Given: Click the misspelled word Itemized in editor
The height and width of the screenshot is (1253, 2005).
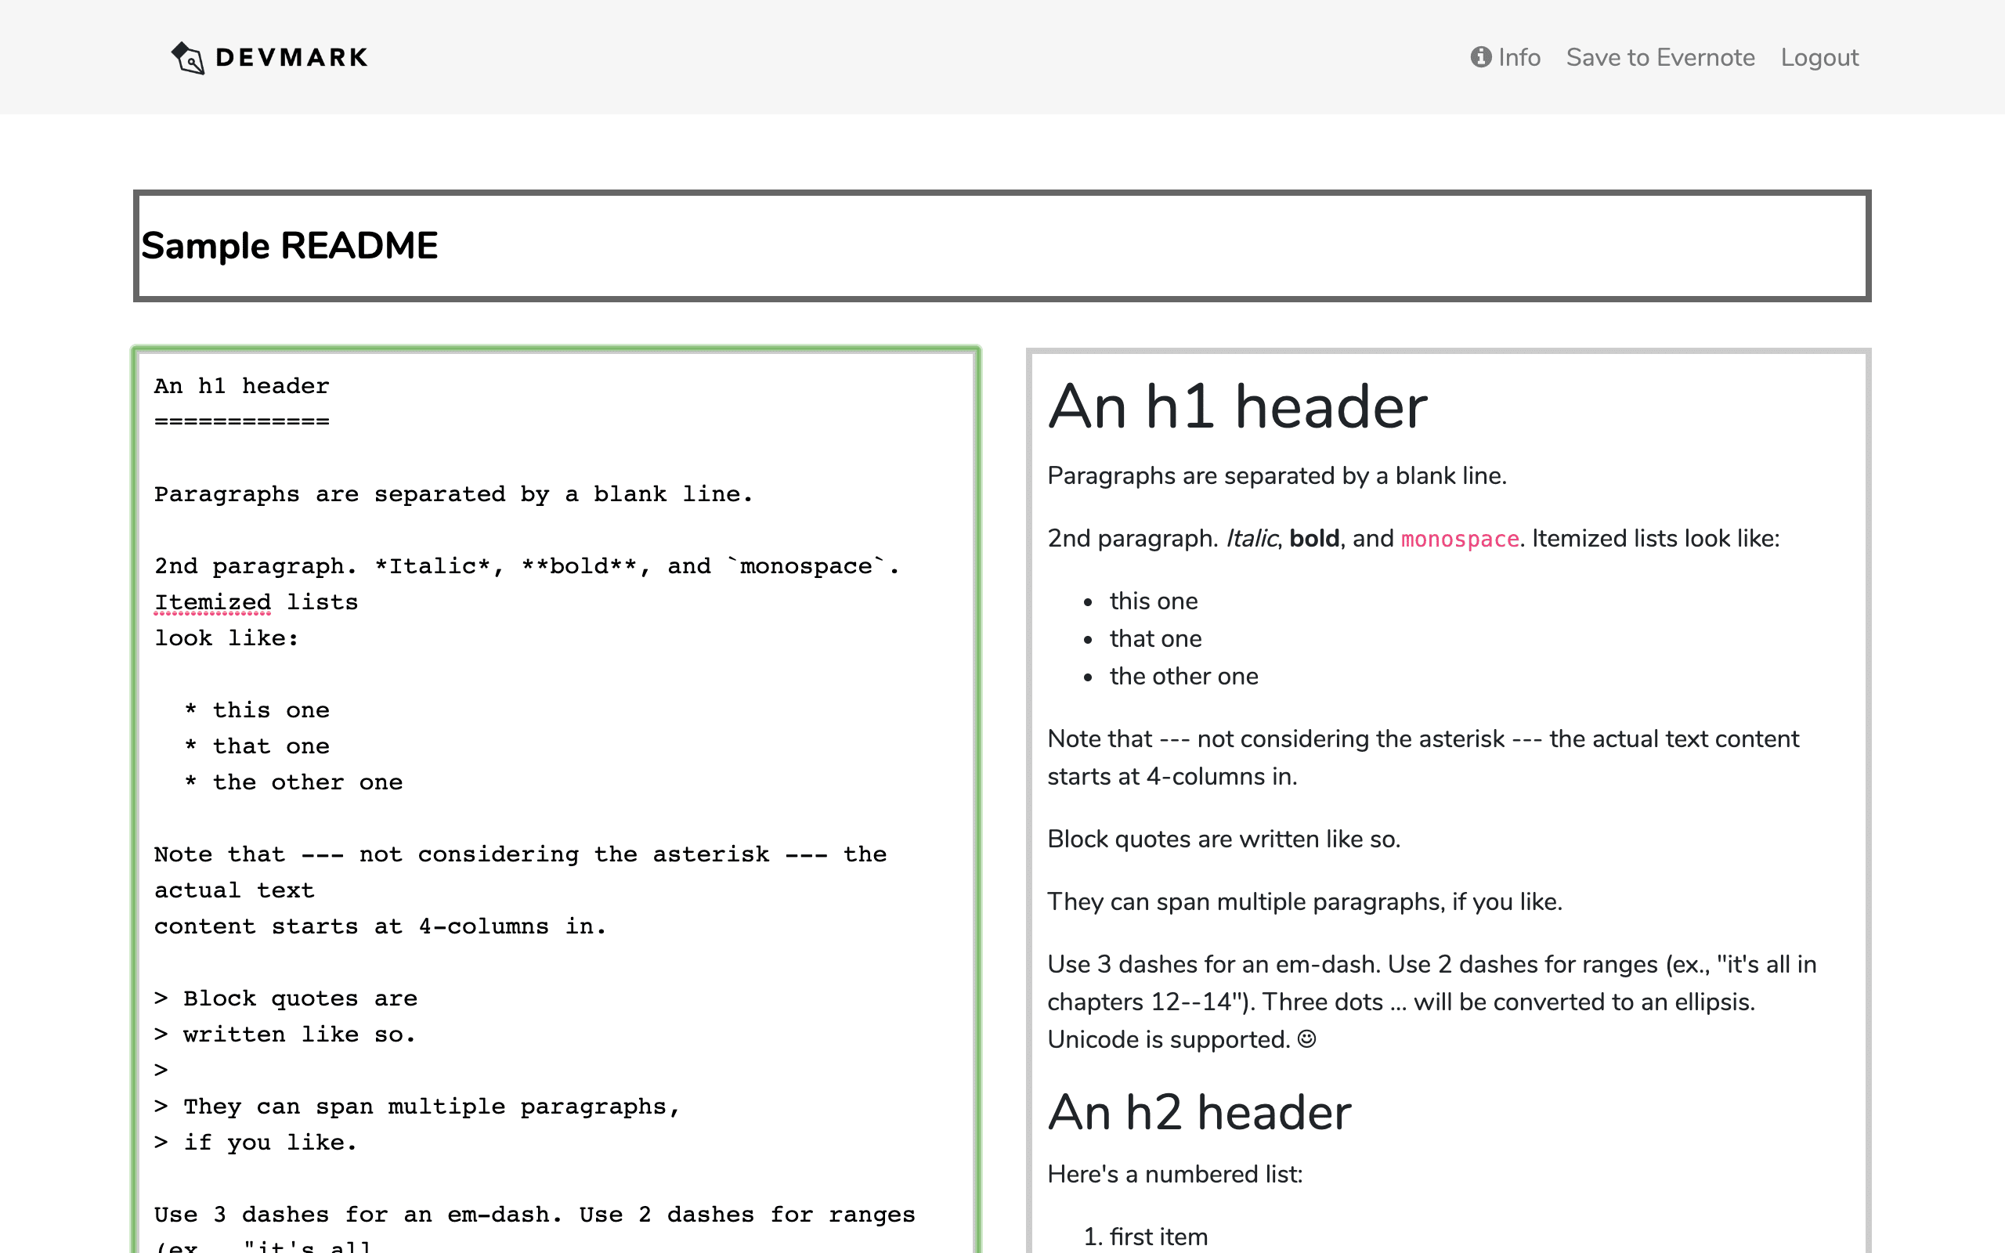Looking at the screenshot, I should pos(211,601).
